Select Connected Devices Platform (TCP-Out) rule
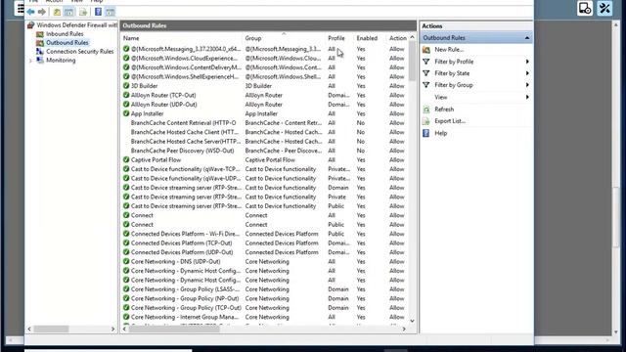 (265, 243)
